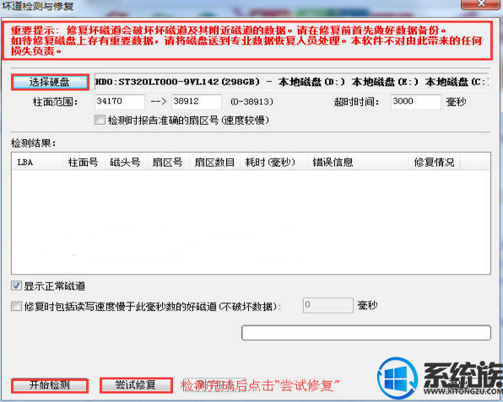Toggle 修复时包括读写速度慢 checkbox
503x402 pixels.
[x=16, y=306]
